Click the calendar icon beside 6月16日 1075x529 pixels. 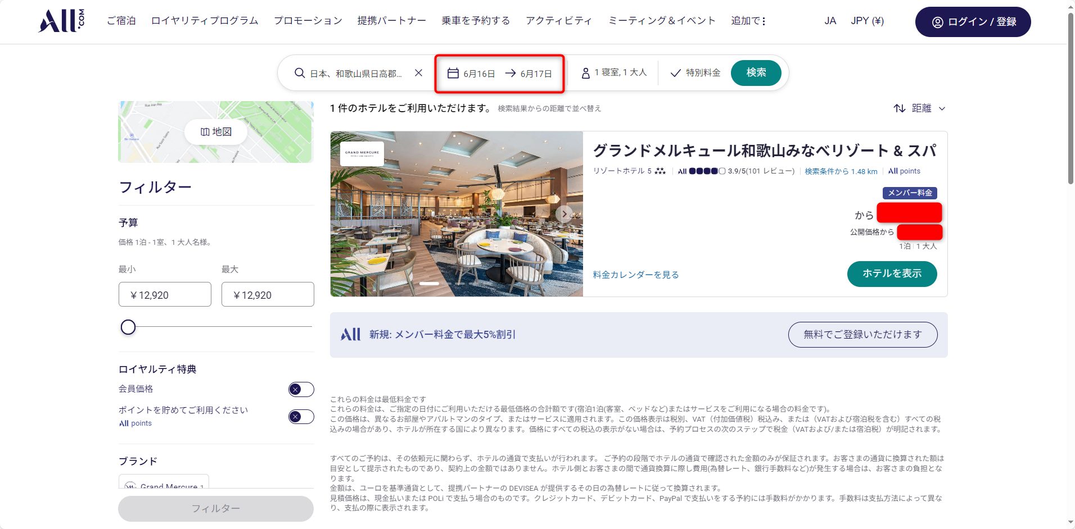pos(453,73)
